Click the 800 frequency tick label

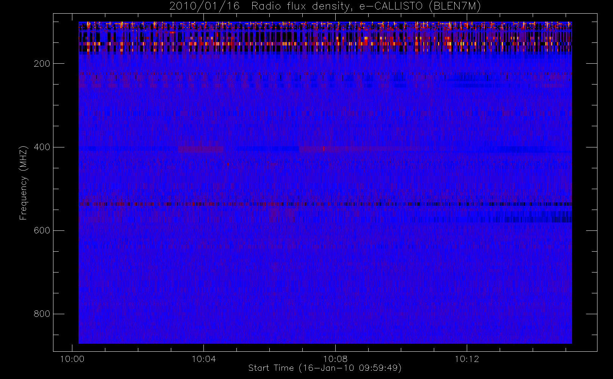pos(42,314)
